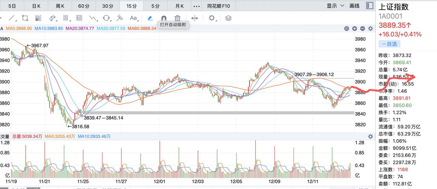This screenshot has width=437, height=189.
Task: Open the layers stack icon
Action: tap(228, 18)
